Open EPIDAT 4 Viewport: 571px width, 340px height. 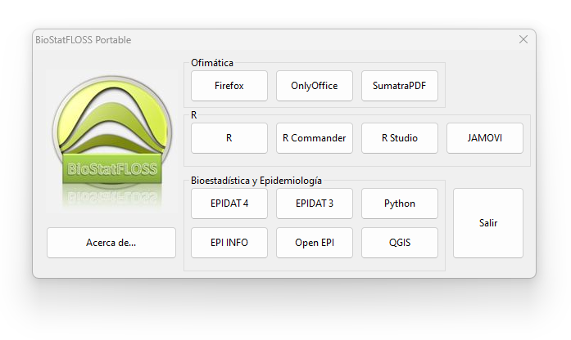tap(229, 204)
